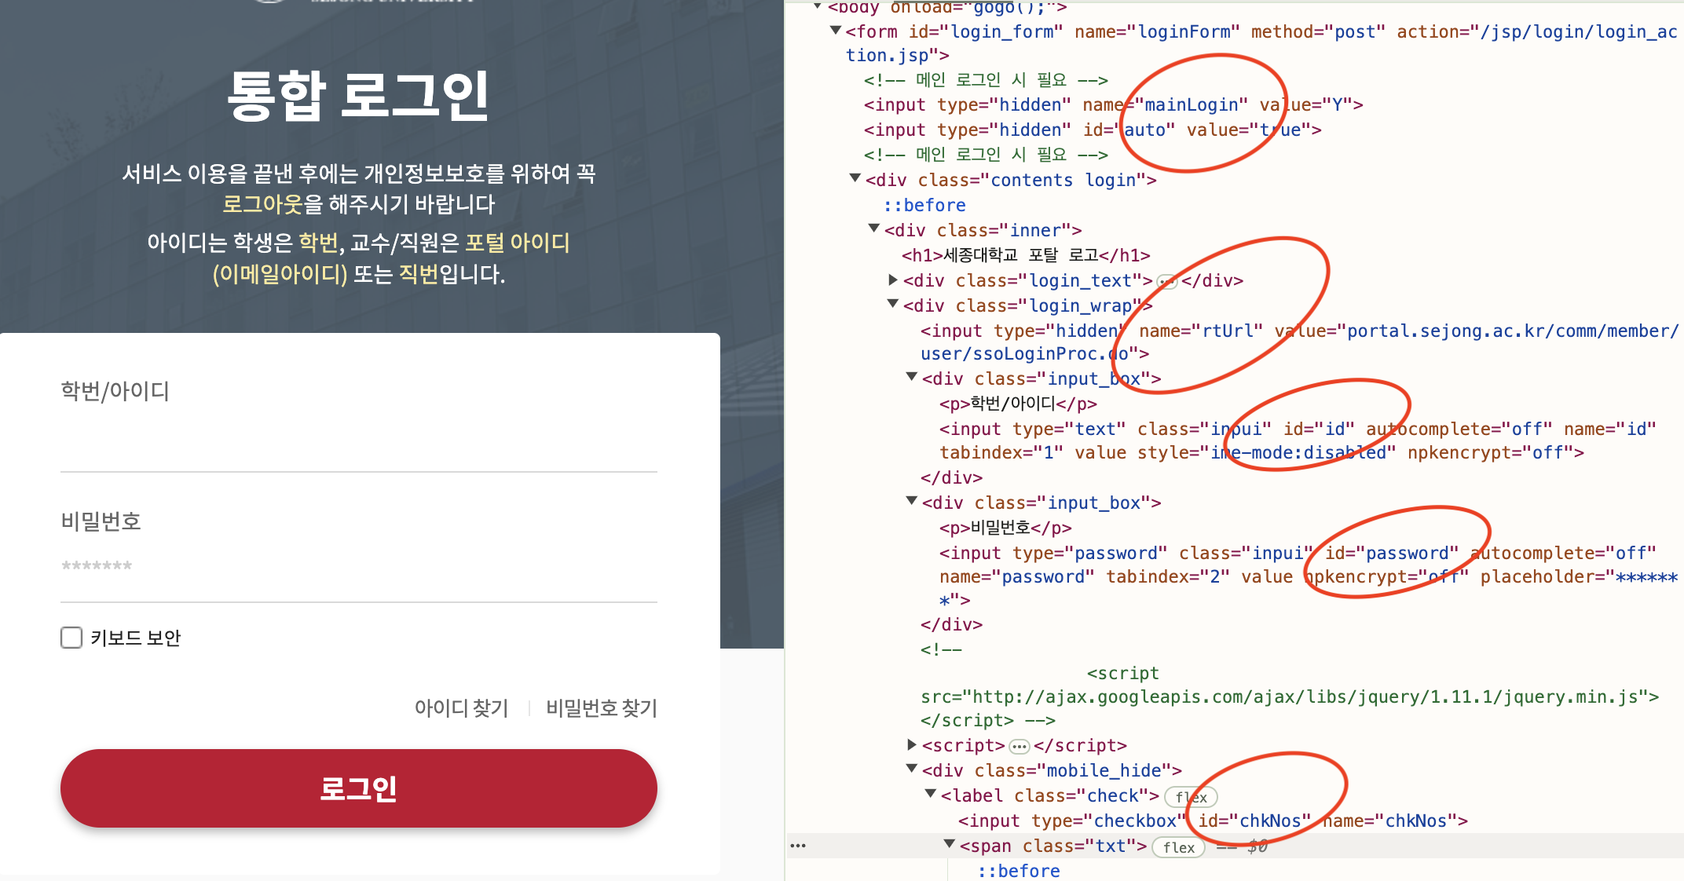This screenshot has height=881, width=1684.
Task: Click the ellipsis badge inside script tag
Action: (x=1019, y=746)
